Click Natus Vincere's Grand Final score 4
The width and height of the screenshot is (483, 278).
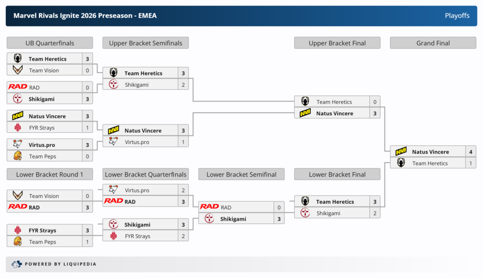click(470, 151)
